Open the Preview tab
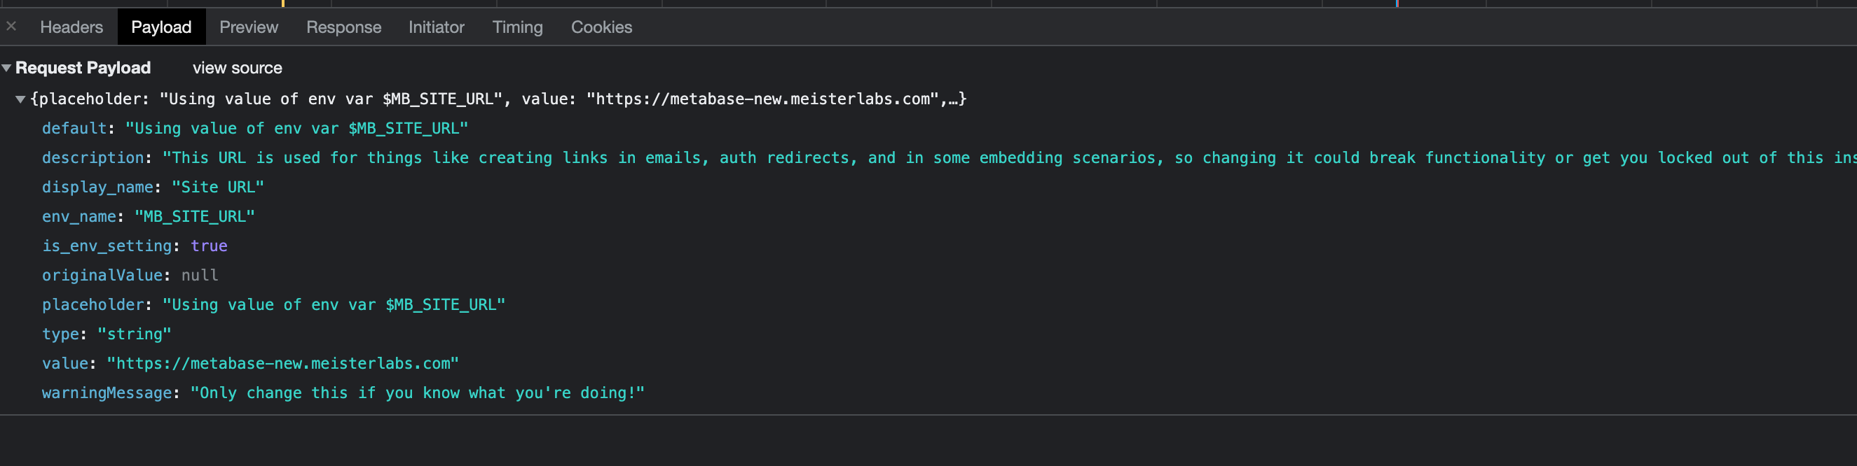 point(248,27)
